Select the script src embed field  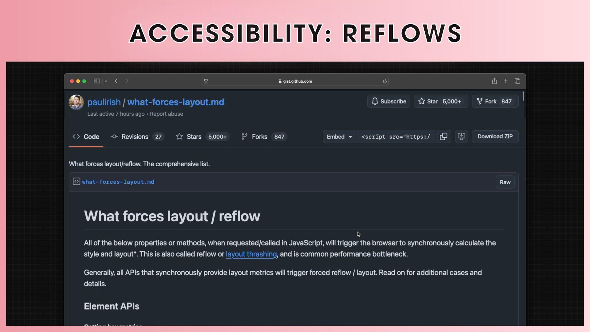click(396, 137)
